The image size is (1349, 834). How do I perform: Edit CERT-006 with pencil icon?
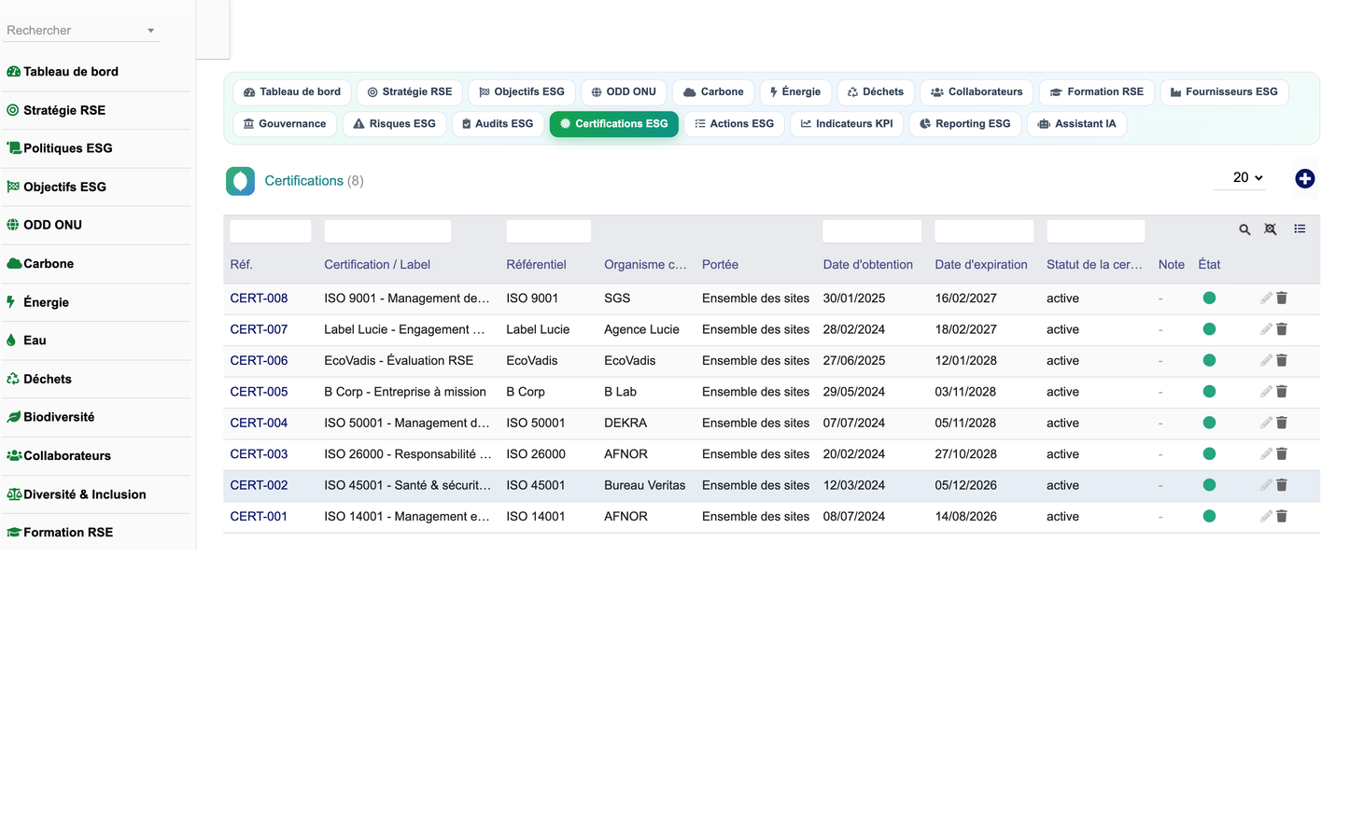pyautogui.click(x=1266, y=360)
